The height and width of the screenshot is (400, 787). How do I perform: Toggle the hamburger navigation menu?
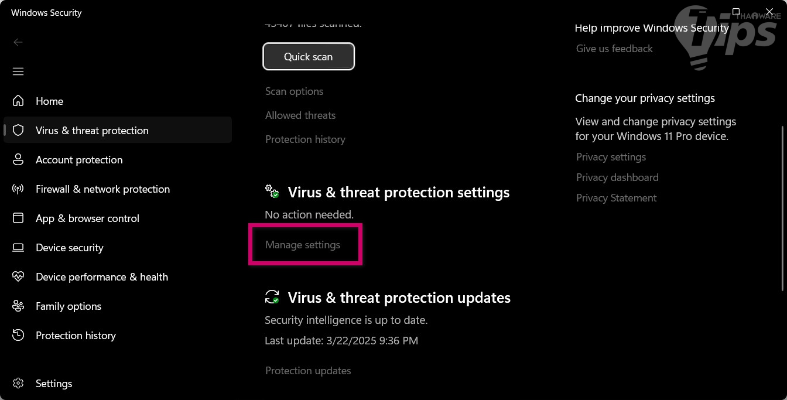coord(18,71)
